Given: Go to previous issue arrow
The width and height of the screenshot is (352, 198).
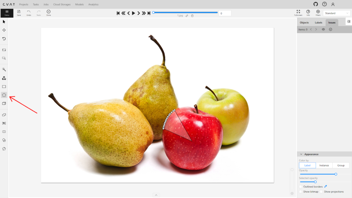Looking at the screenshot, I should pos(311,30).
